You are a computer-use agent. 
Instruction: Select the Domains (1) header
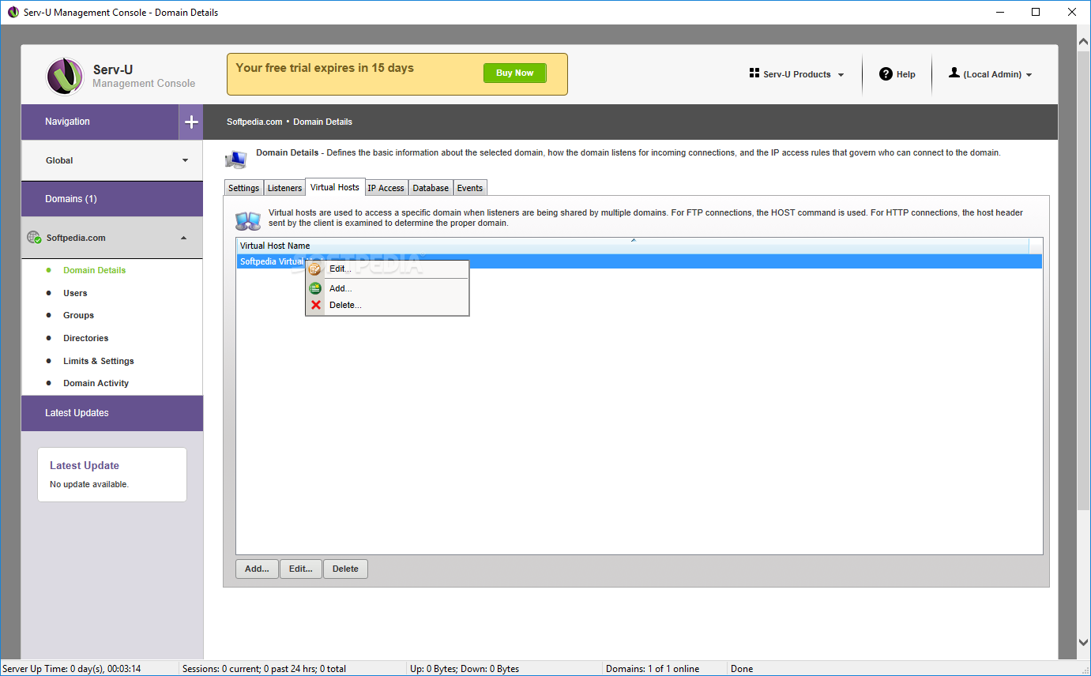(112, 199)
